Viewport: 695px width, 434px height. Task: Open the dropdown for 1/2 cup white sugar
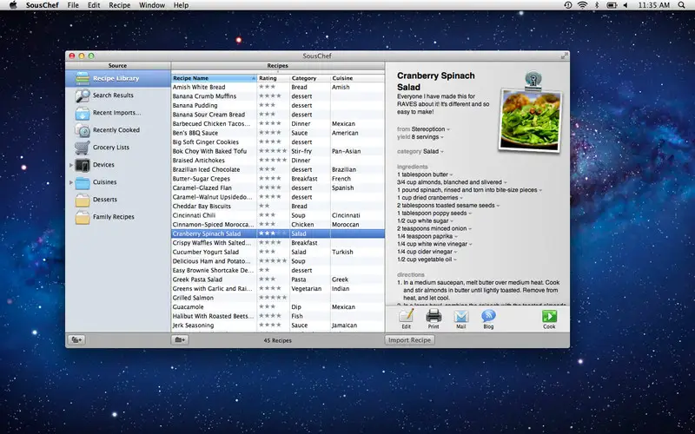[452, 221]
